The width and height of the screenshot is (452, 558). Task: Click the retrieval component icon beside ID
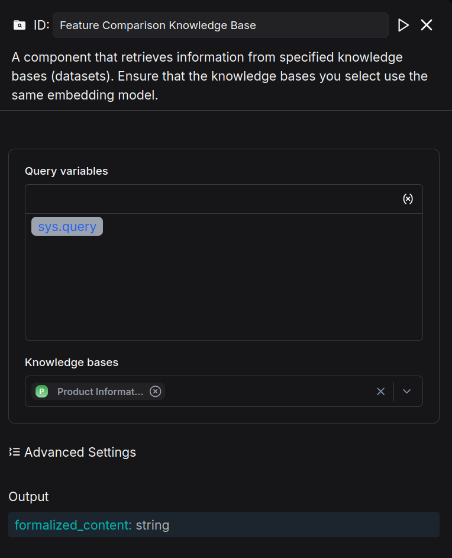20,25
